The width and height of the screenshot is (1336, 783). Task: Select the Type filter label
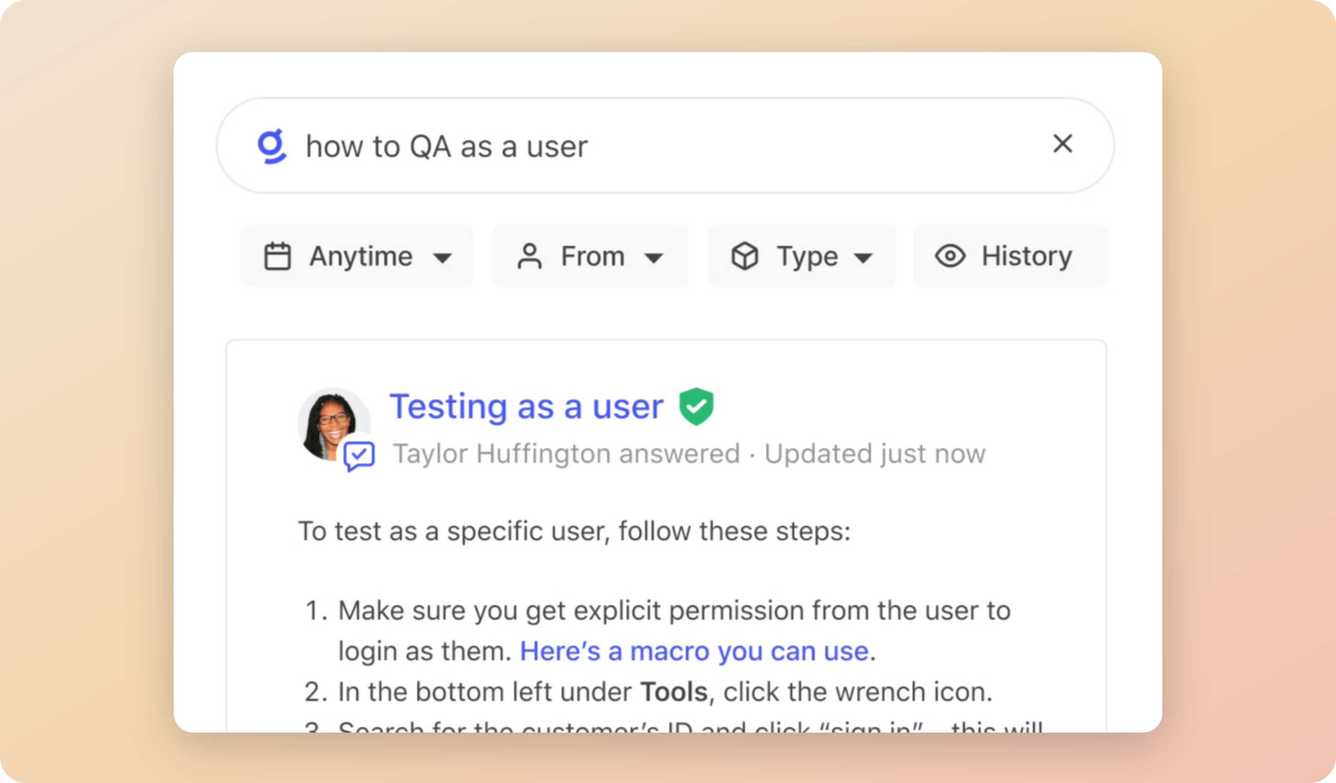click(807, 256)
